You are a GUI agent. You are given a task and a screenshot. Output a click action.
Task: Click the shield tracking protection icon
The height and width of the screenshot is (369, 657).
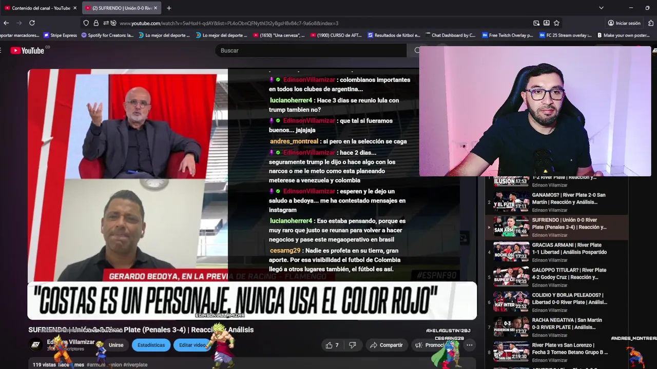[x=86, y=23]
